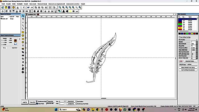199x112 pixels.
Task: Adjust the Opening Delay value stepper
Action: (197, 52)
